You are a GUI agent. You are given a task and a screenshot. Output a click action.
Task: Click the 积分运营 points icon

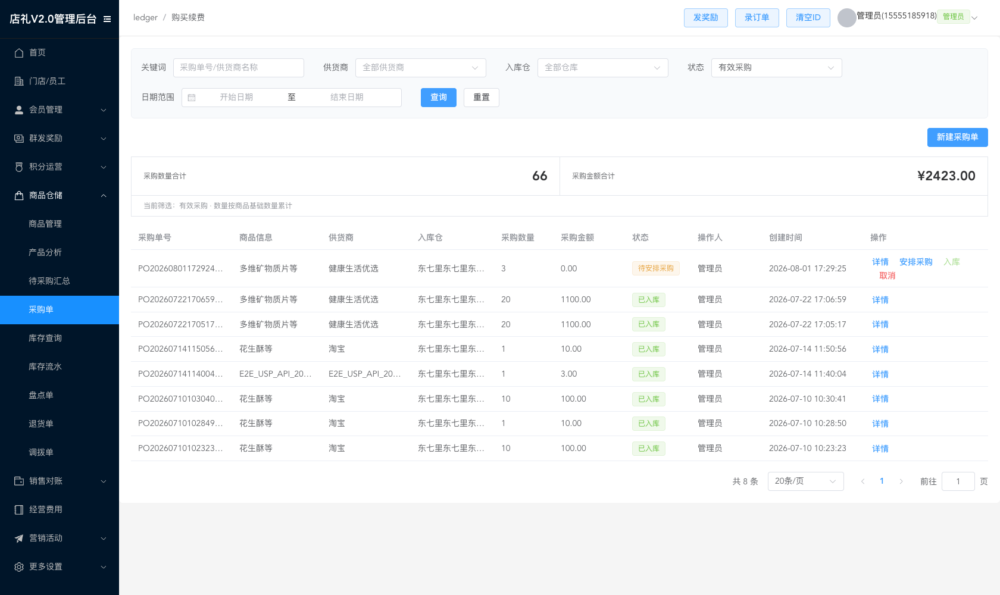point(19,167)
